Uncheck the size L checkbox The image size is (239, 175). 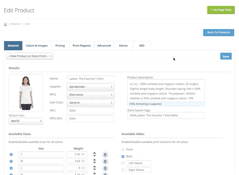[x=11, y=168]
